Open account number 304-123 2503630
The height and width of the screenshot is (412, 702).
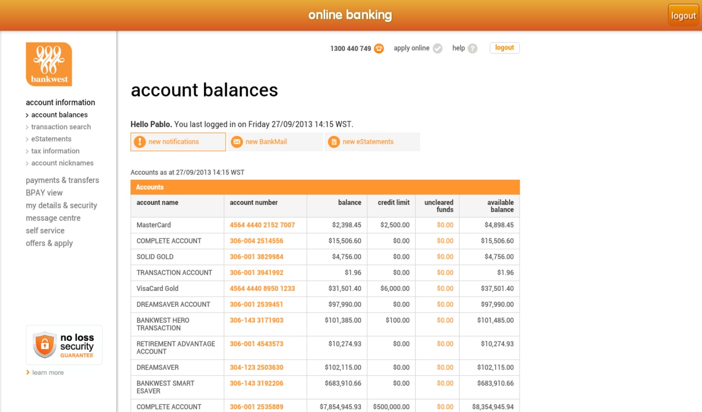257,368
